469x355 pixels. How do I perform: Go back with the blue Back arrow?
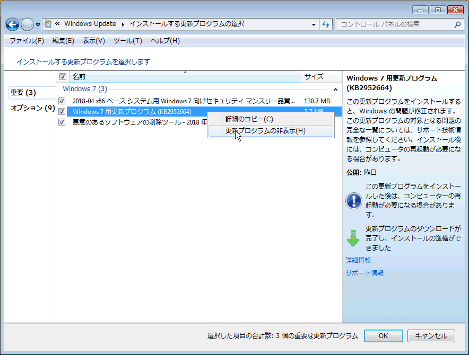tap(13, 24)
